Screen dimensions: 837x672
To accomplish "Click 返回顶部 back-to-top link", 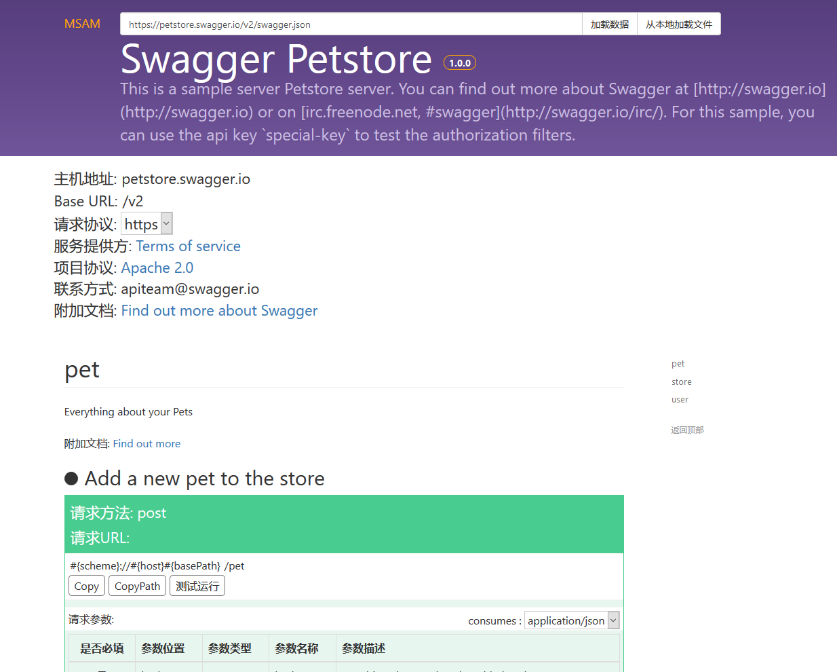I will 687,430.
